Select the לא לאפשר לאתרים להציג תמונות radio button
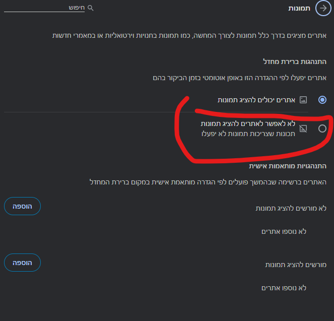This screenshot has width=334, height=321. (x=322, y=129)
